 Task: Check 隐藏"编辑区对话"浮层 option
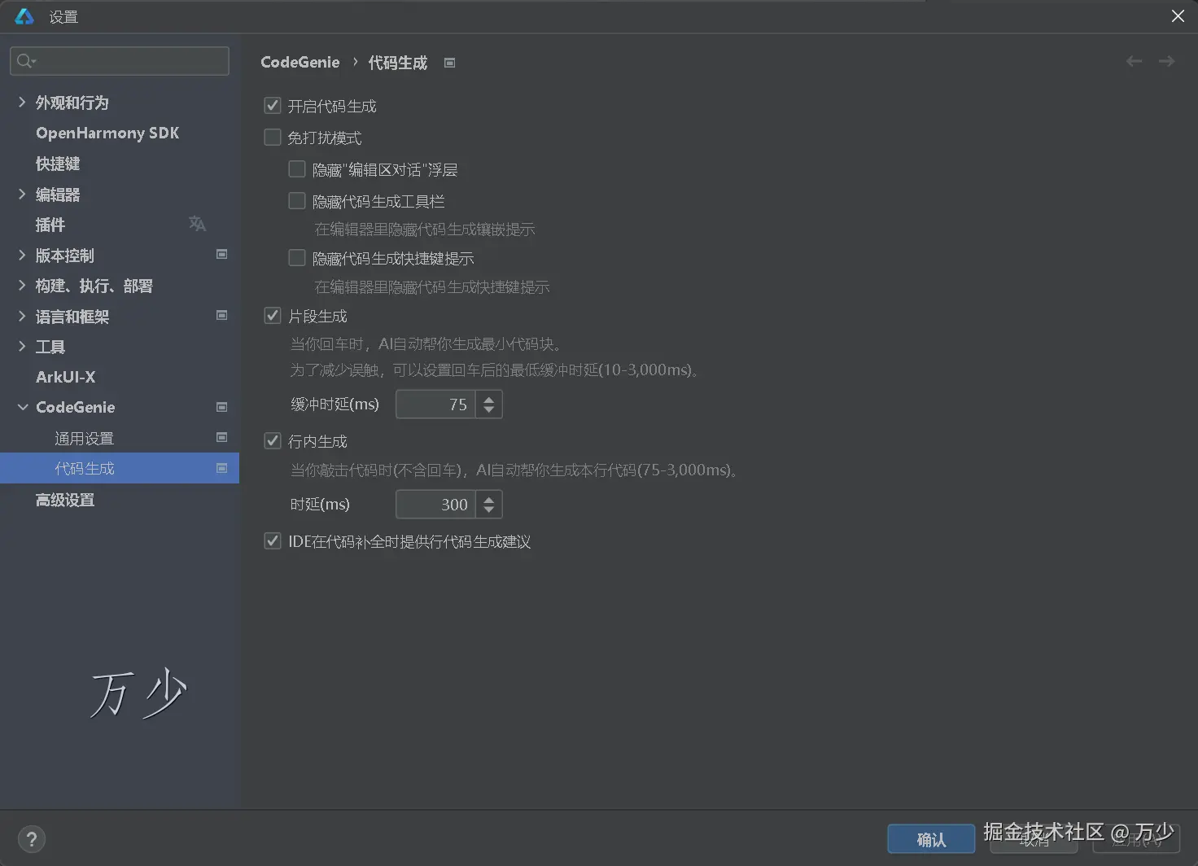[x=297, y=169]
